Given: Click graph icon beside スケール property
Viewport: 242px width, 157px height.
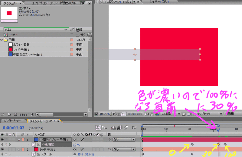Looking at the screenshot, I should (38, 154).
